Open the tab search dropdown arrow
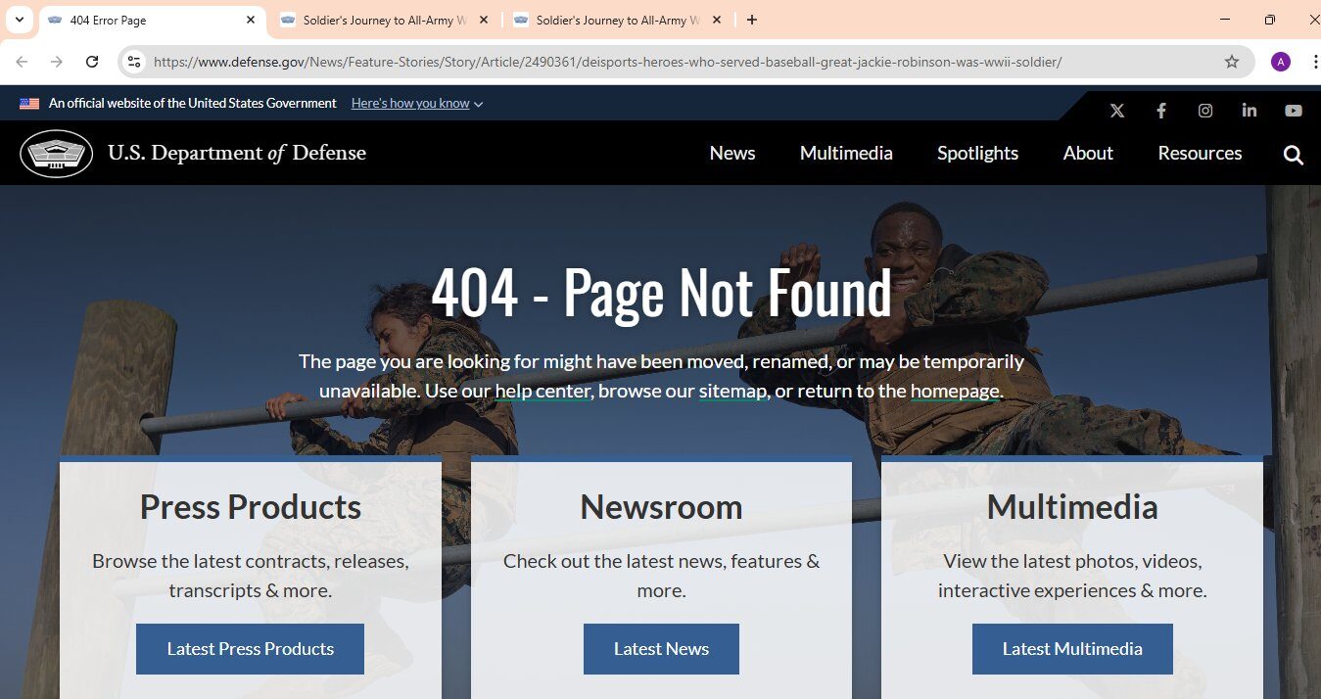Viewport: 1321px width, 699px height. click(x=19, y=20)
